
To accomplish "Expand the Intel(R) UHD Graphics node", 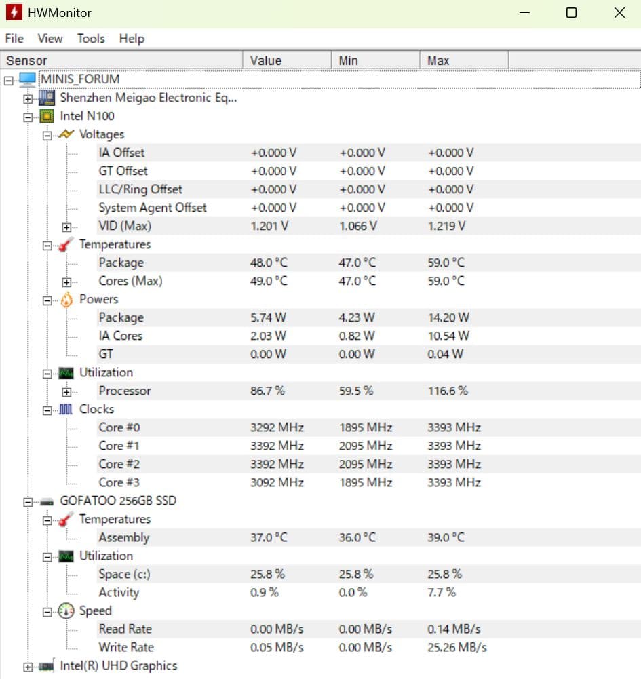I will click(x=28, y=667).
